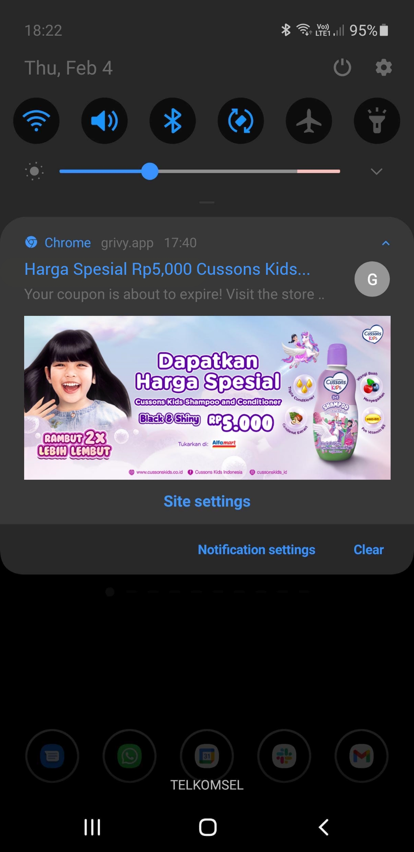Open Notification settings
The image size is (414, 852).
point(256,550)
